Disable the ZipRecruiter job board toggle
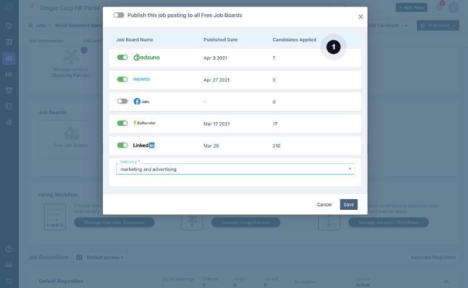The width and height of the screenshot is (468, 288). point(122,123)
